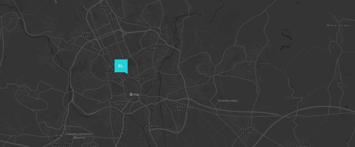Select the Old Brno label
Image resolution: width=355 pixels, height=147 pixels.
117,104
